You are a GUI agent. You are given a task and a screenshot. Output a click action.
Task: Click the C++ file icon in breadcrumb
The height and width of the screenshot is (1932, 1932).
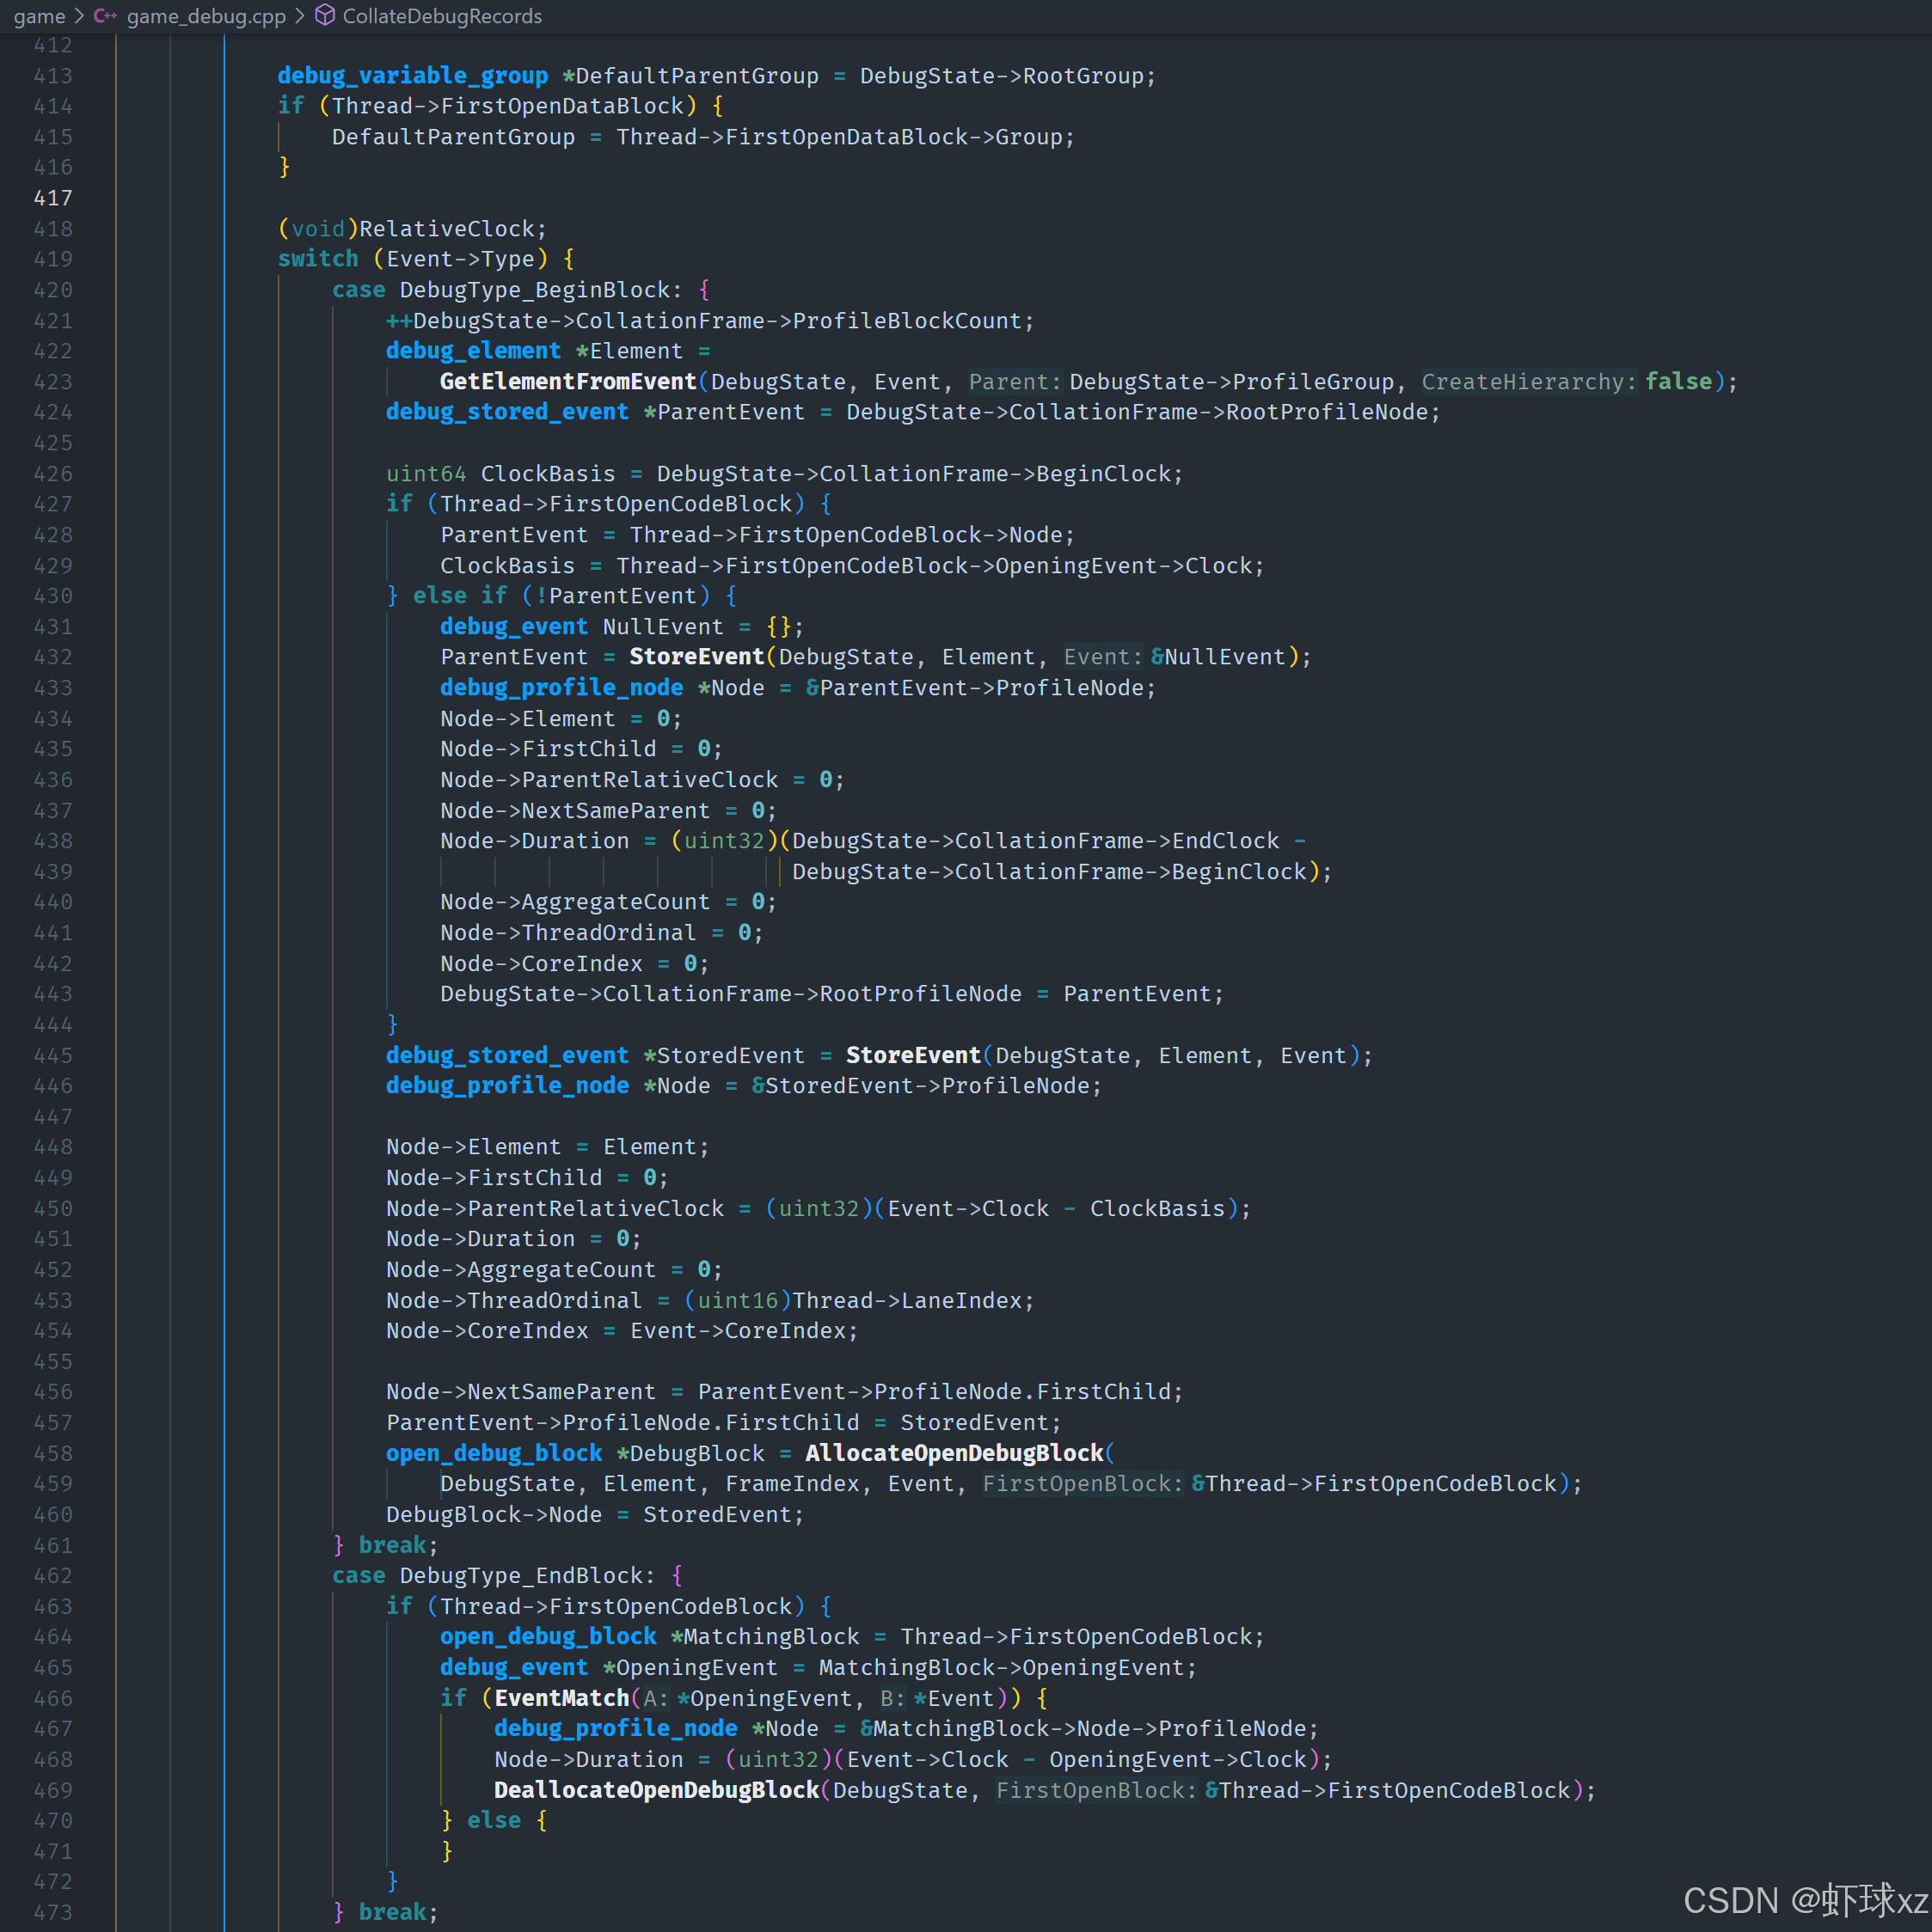(x=104, y=16)
